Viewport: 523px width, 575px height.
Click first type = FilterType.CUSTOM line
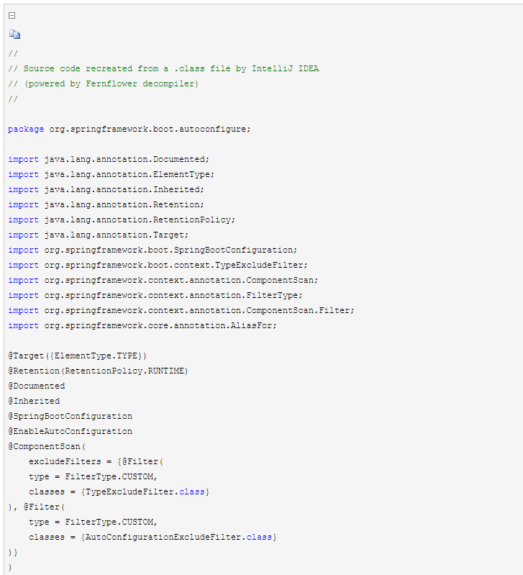[x=93, y=476]
